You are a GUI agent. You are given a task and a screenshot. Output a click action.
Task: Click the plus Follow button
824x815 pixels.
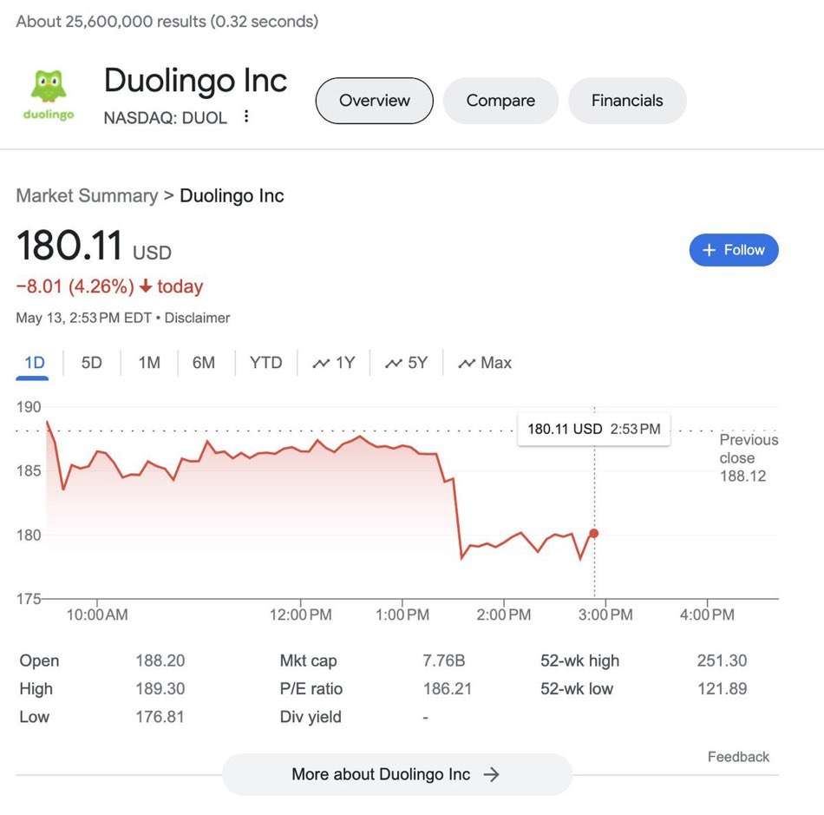(734, 250)
